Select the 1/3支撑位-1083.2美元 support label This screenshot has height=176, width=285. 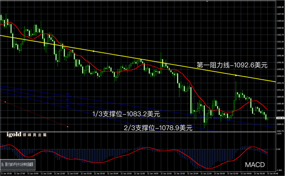[x=126, y=114]
